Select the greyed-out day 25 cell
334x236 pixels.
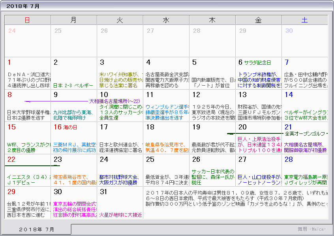click(74, 41)
